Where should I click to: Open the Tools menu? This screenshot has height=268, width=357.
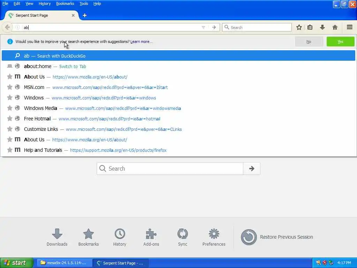[x=84, y=3]
